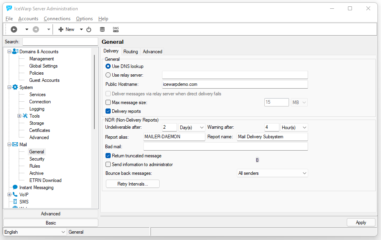Click the Retry Intervals button
Viewport: 381px width, 240px height.
pos(133,184)
